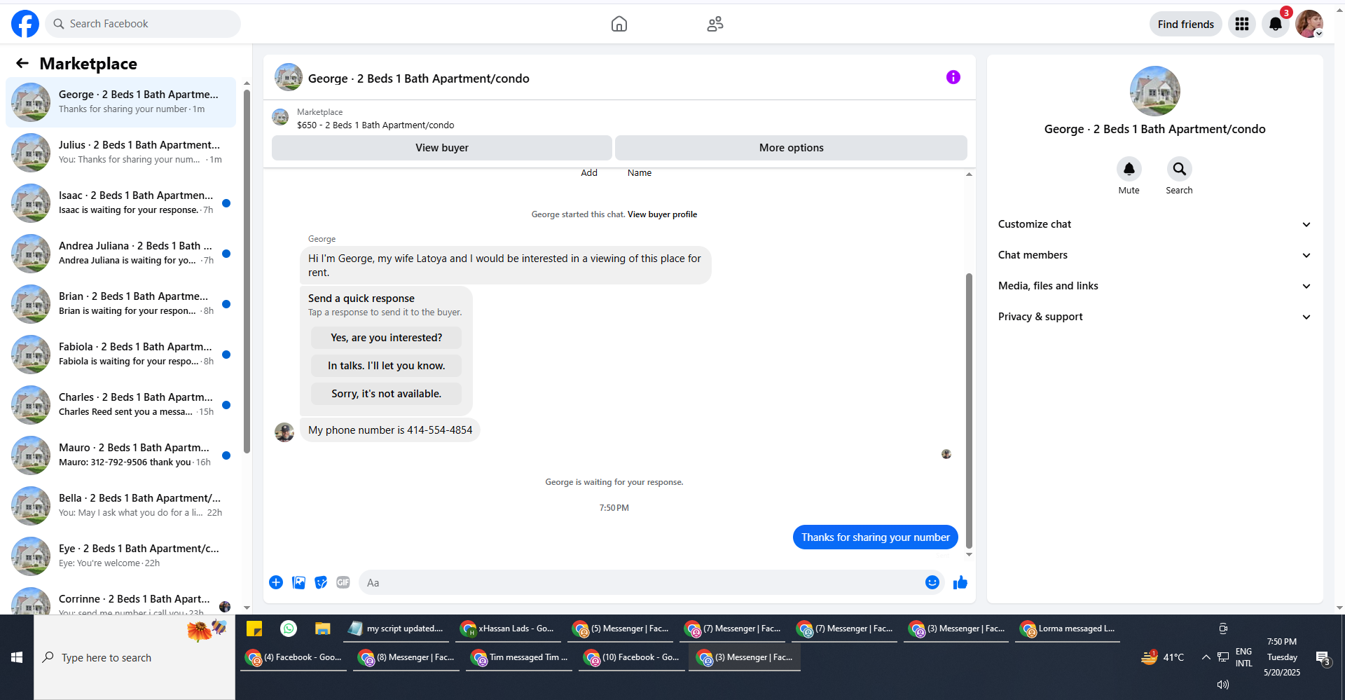This screenshot has width=1345, height=700.
Task: Open the Facebook menu grid icon
Action: pos(1242,24)
